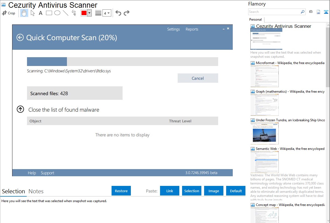330x223 pixels.
Task: Undo the last annotation
Action: point(118,13)
